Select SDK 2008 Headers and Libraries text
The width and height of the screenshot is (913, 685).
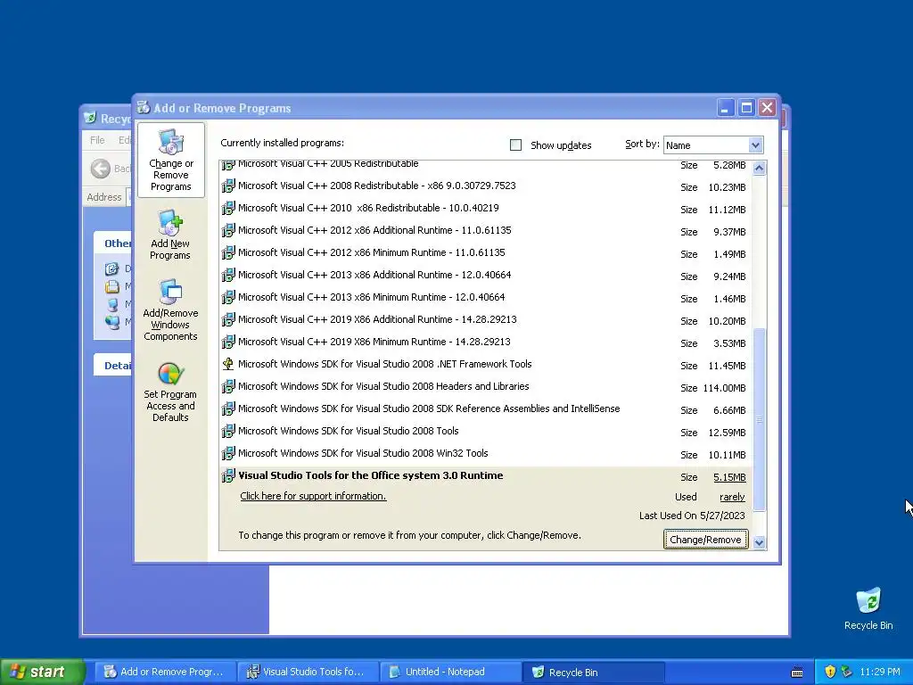383,386
